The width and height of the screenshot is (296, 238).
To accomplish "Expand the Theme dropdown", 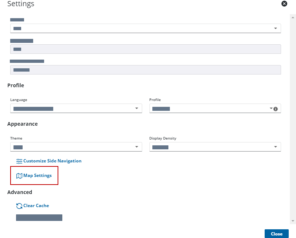I will [x=76, y=147].
